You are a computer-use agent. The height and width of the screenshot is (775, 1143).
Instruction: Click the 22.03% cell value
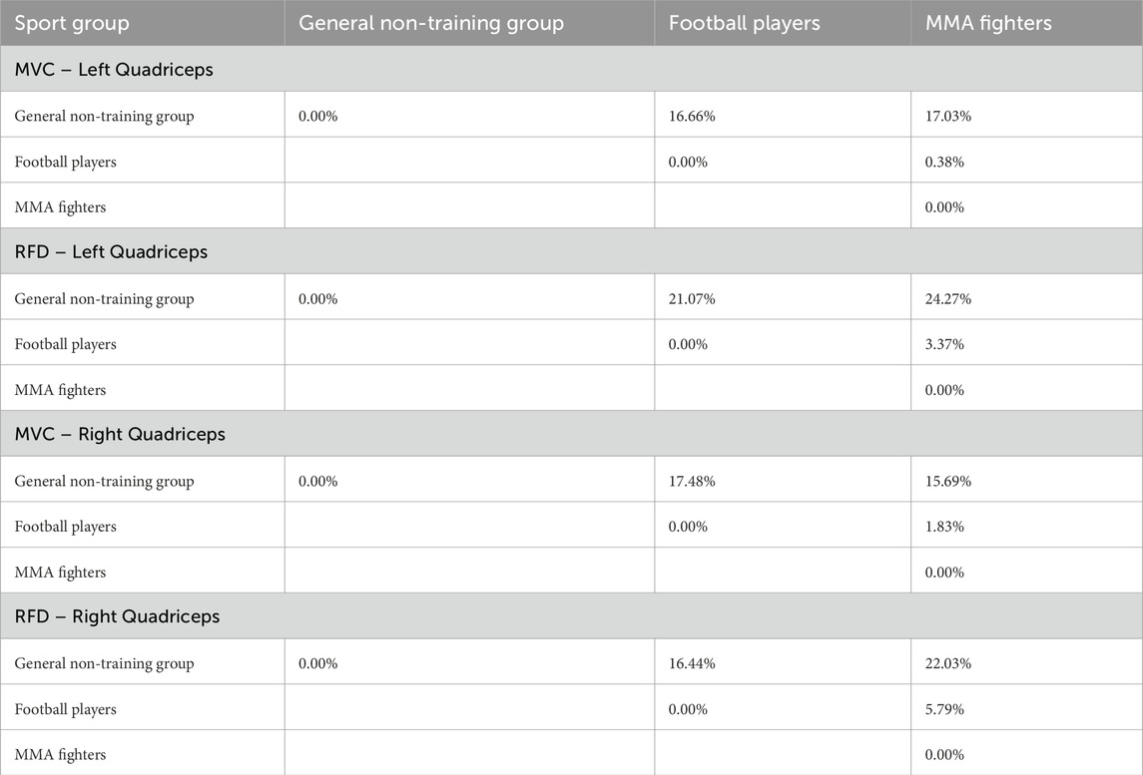(947, 663)
